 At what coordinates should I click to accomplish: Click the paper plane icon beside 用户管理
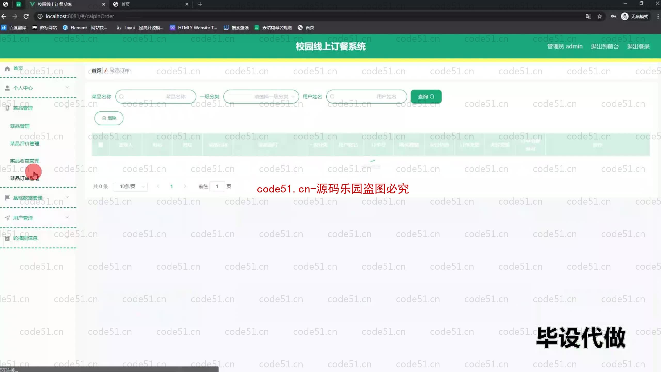pyautogui.click(x=7, y=218)
